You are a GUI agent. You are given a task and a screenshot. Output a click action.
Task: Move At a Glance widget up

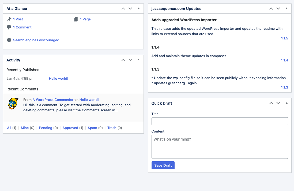(x=123, y=9)
